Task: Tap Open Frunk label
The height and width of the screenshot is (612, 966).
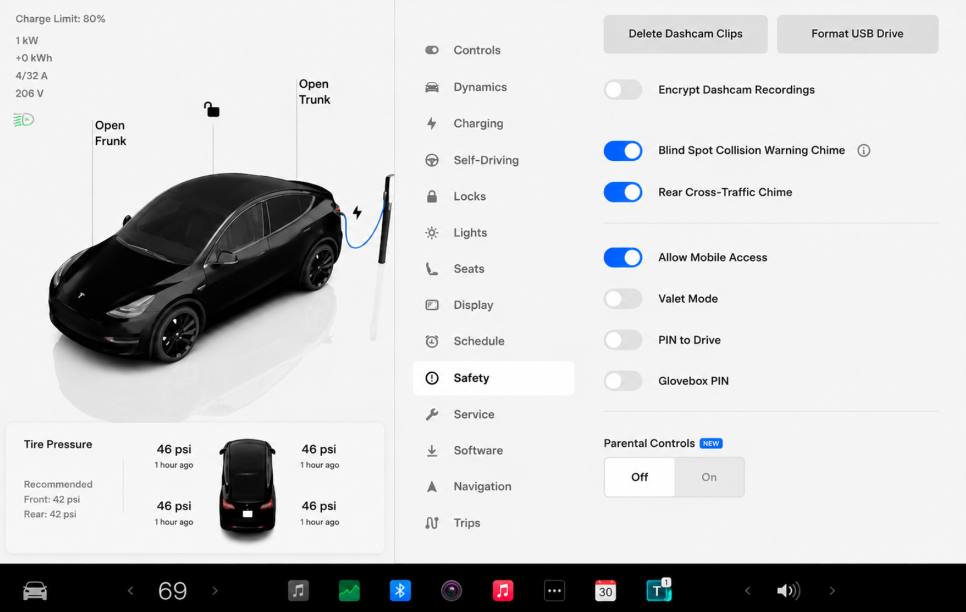Action: (110, 133)
